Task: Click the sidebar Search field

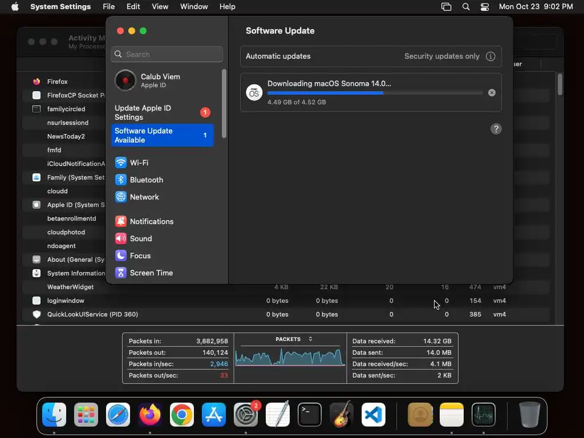Action: tap(167, 54)
